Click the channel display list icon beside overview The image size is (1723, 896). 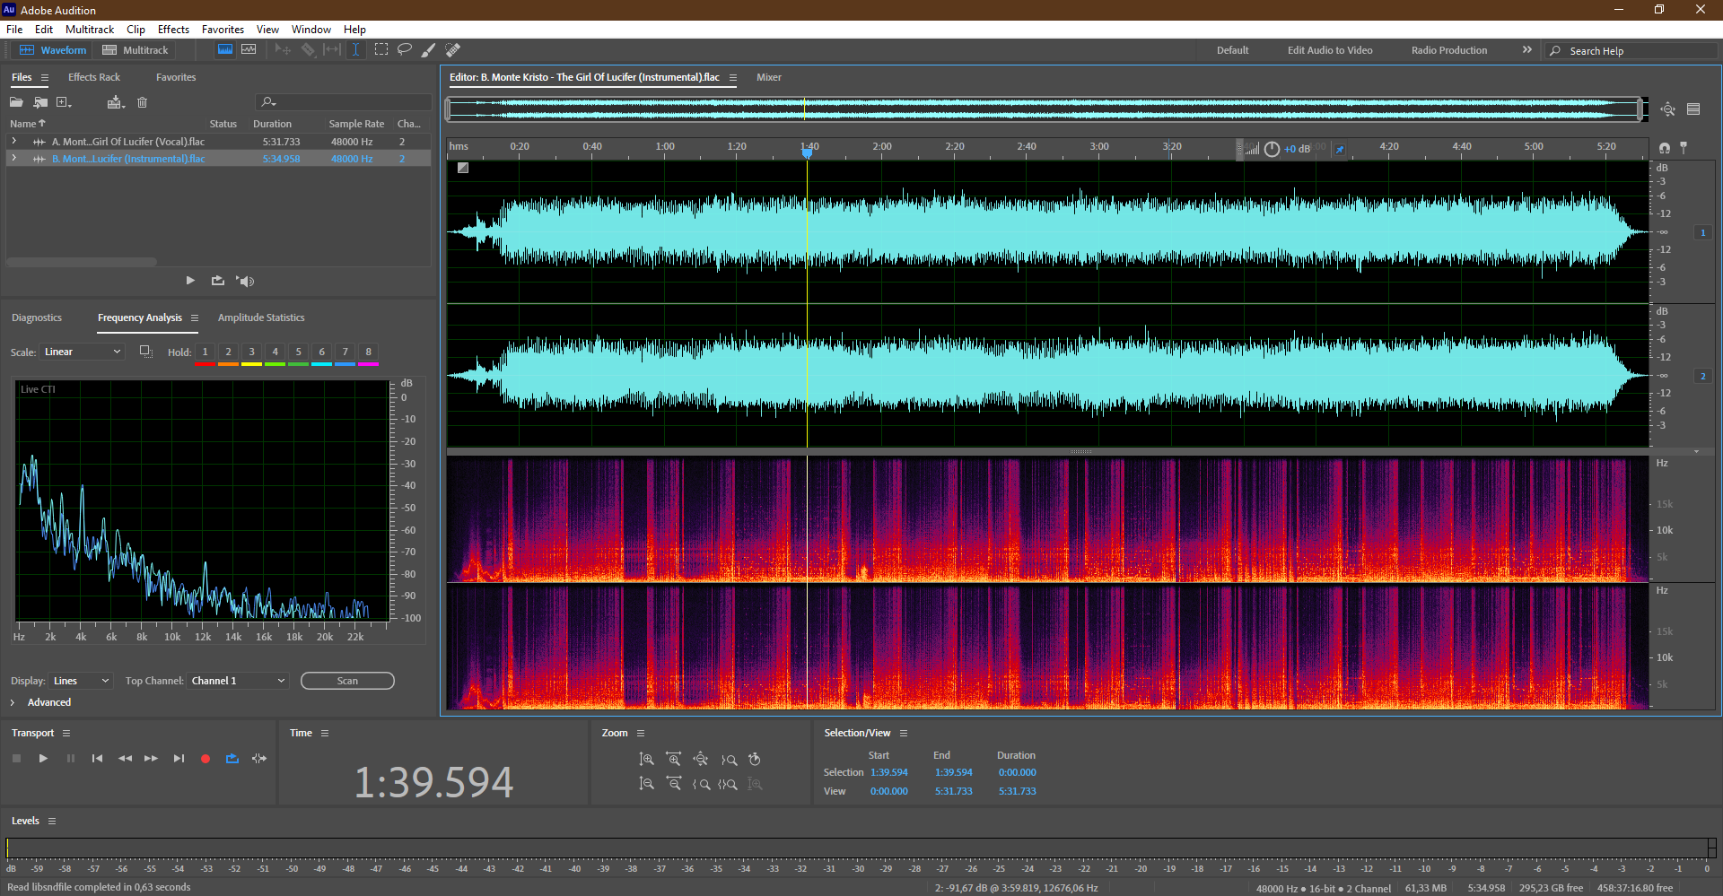[x=1693, y=109]
